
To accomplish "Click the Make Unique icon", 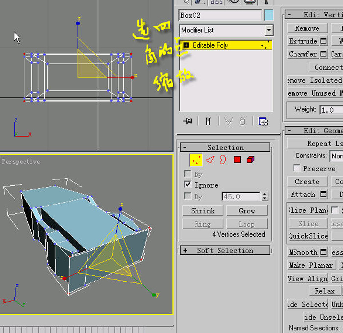I will pyautogui.click(x=229, y=121).
